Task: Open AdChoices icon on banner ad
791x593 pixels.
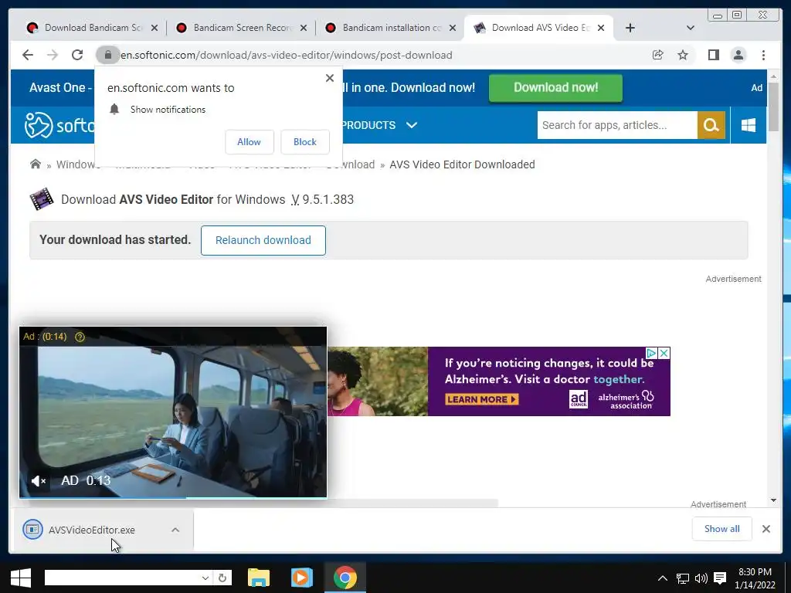Action: click(x=652, y=353)
